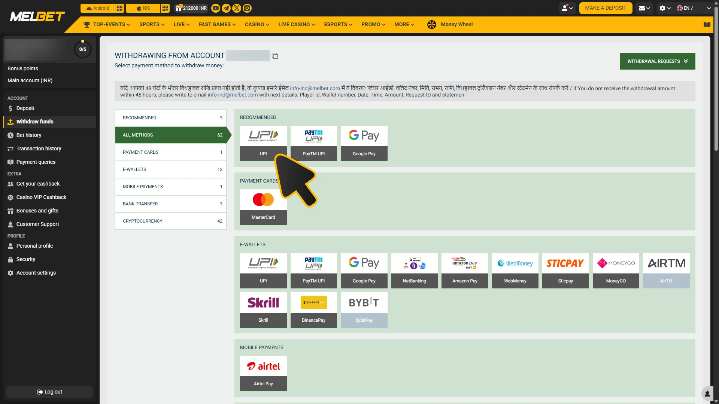Expand the Promo menu
Image resolution: width=719 pixels, height=404 pixels.
coord(373,25)
